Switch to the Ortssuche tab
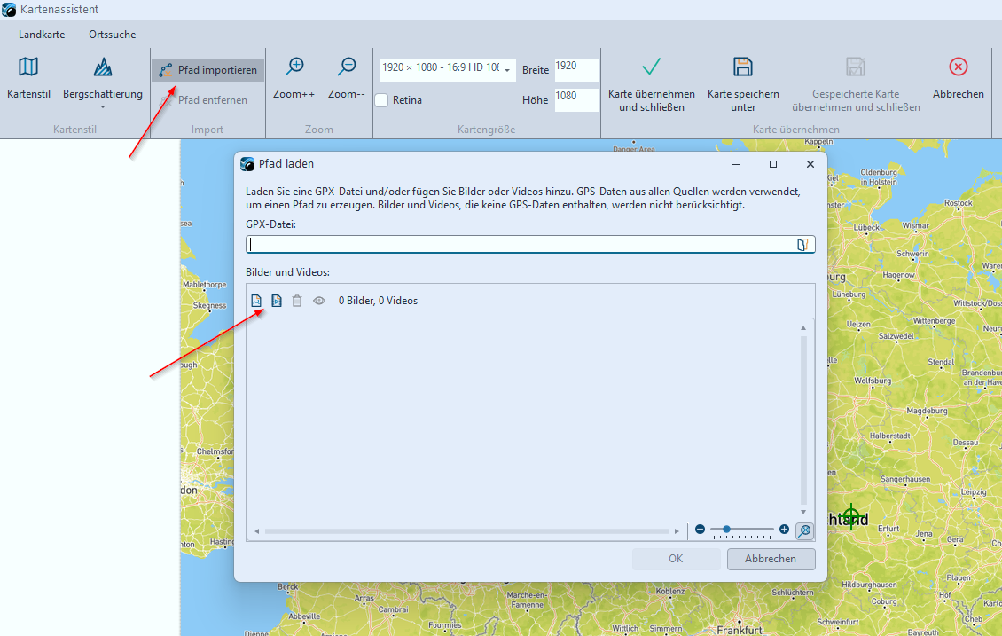The height and width of the screenshot is (636, 1002). [x=113, y=35]
